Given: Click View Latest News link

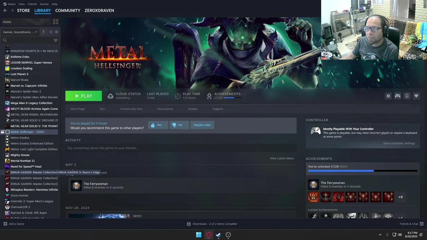Looking at the screenshot, I should (282, 158).
